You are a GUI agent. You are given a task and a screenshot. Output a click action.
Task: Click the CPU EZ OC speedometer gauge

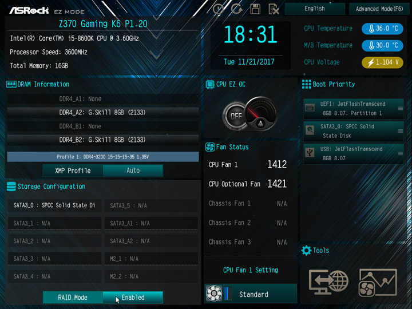261,113
